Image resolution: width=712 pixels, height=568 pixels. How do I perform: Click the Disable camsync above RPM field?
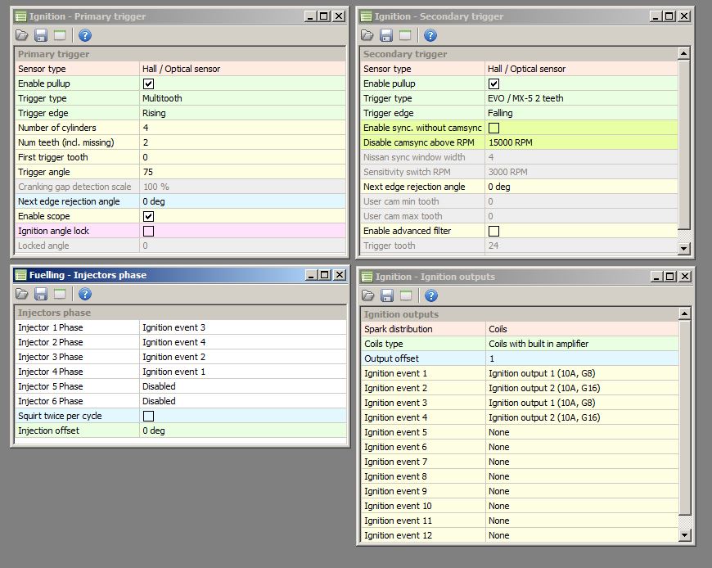tap(581, 142)
